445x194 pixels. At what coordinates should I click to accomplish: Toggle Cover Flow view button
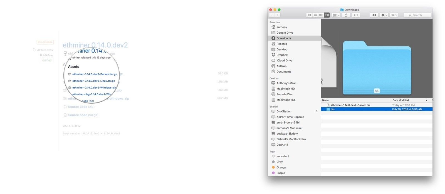pyautogui.click(x=327, y=15)
